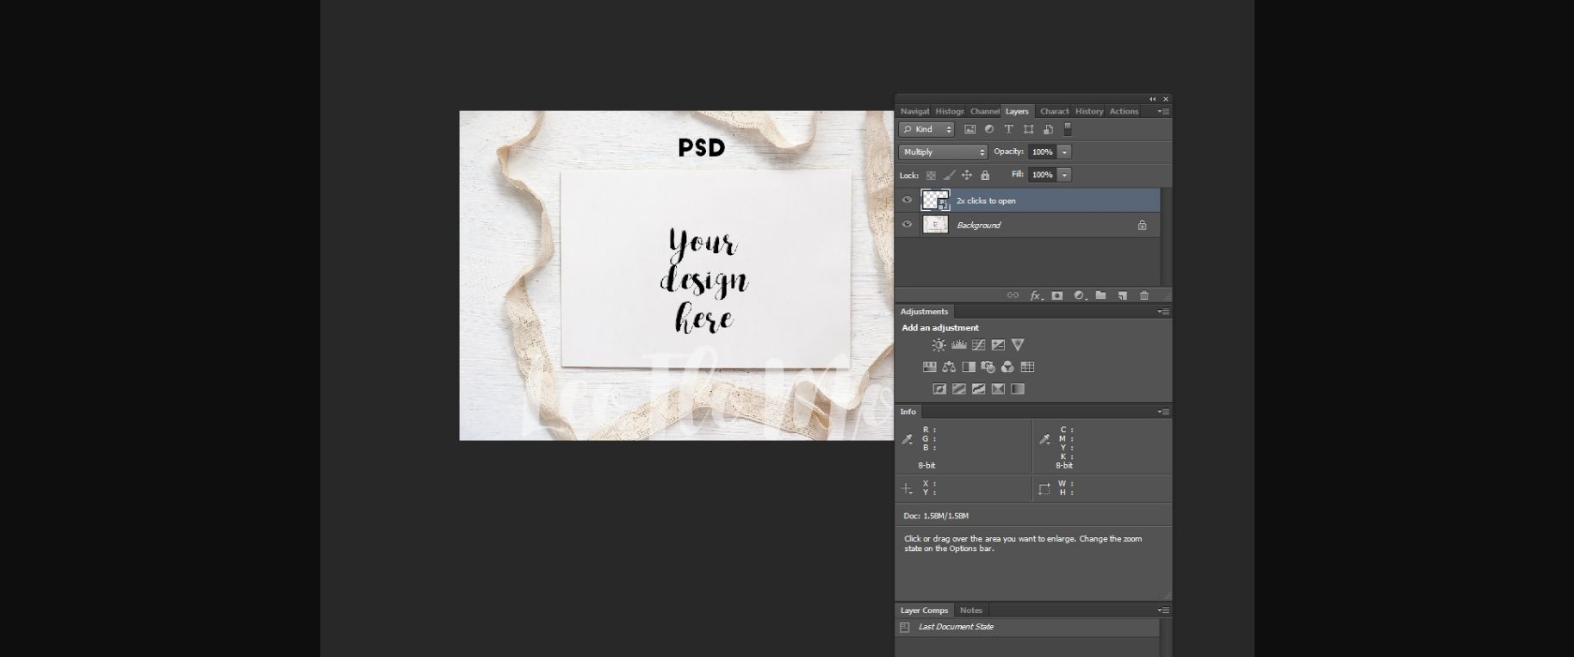Collapse panels with double-arrow icon
The image size is (1574, 657).
coord(1152,99)
